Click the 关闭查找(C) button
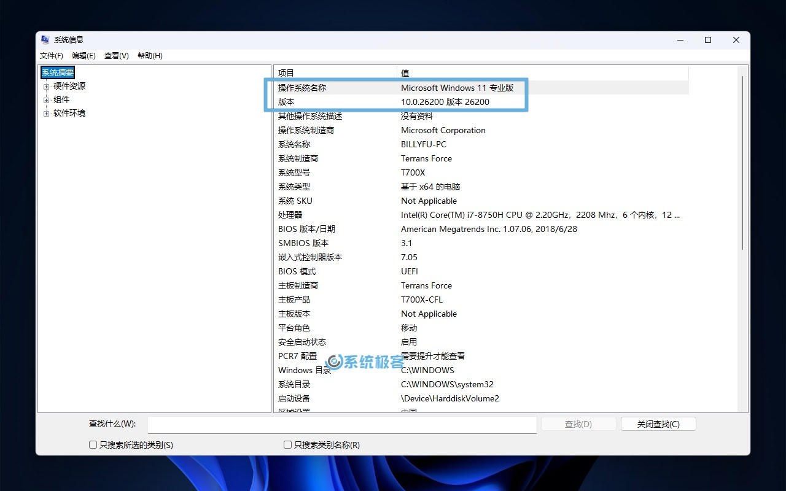The width and height of the screenshot is (786, 491). [658, 423]
